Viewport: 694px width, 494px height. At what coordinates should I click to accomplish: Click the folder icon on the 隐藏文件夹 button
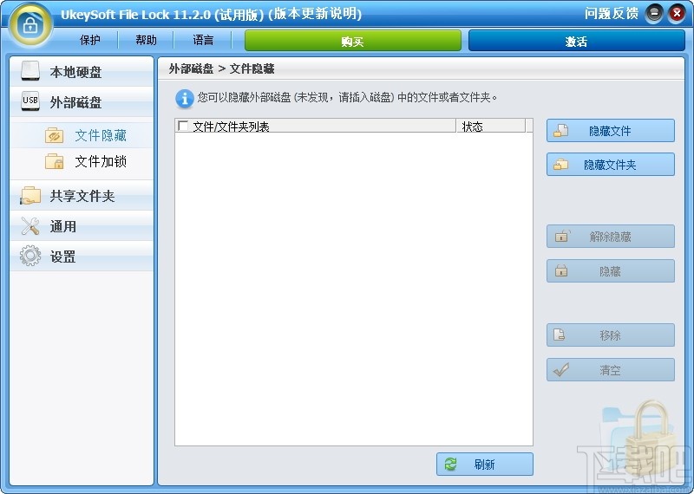(x=560, y=165)
